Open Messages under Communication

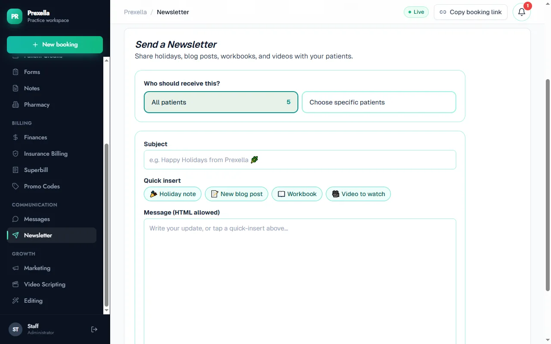pos(52,219)
